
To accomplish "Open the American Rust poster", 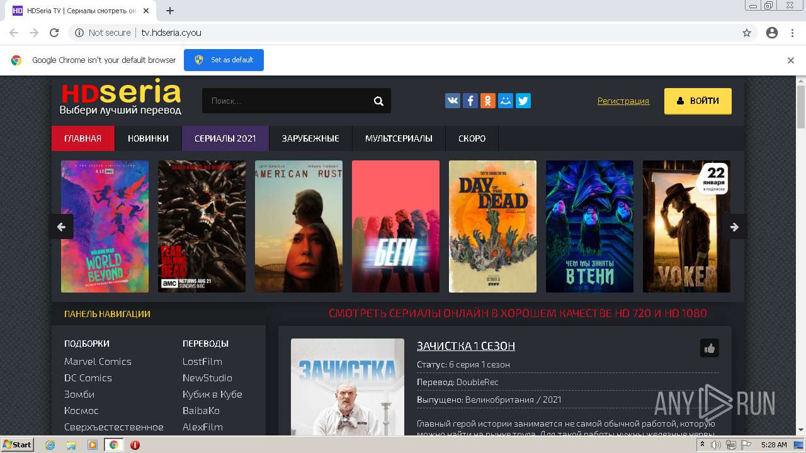I will (x=298, y=226).
